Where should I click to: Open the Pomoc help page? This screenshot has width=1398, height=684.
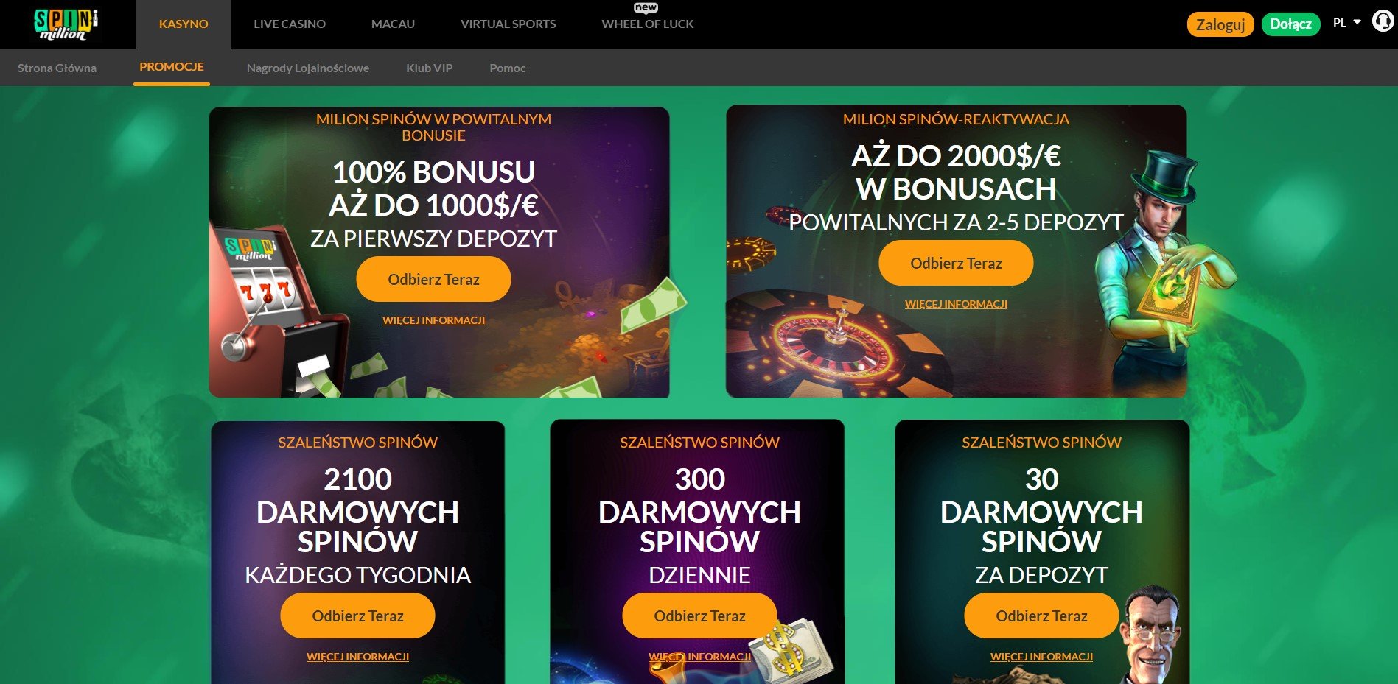click(508, 68)
